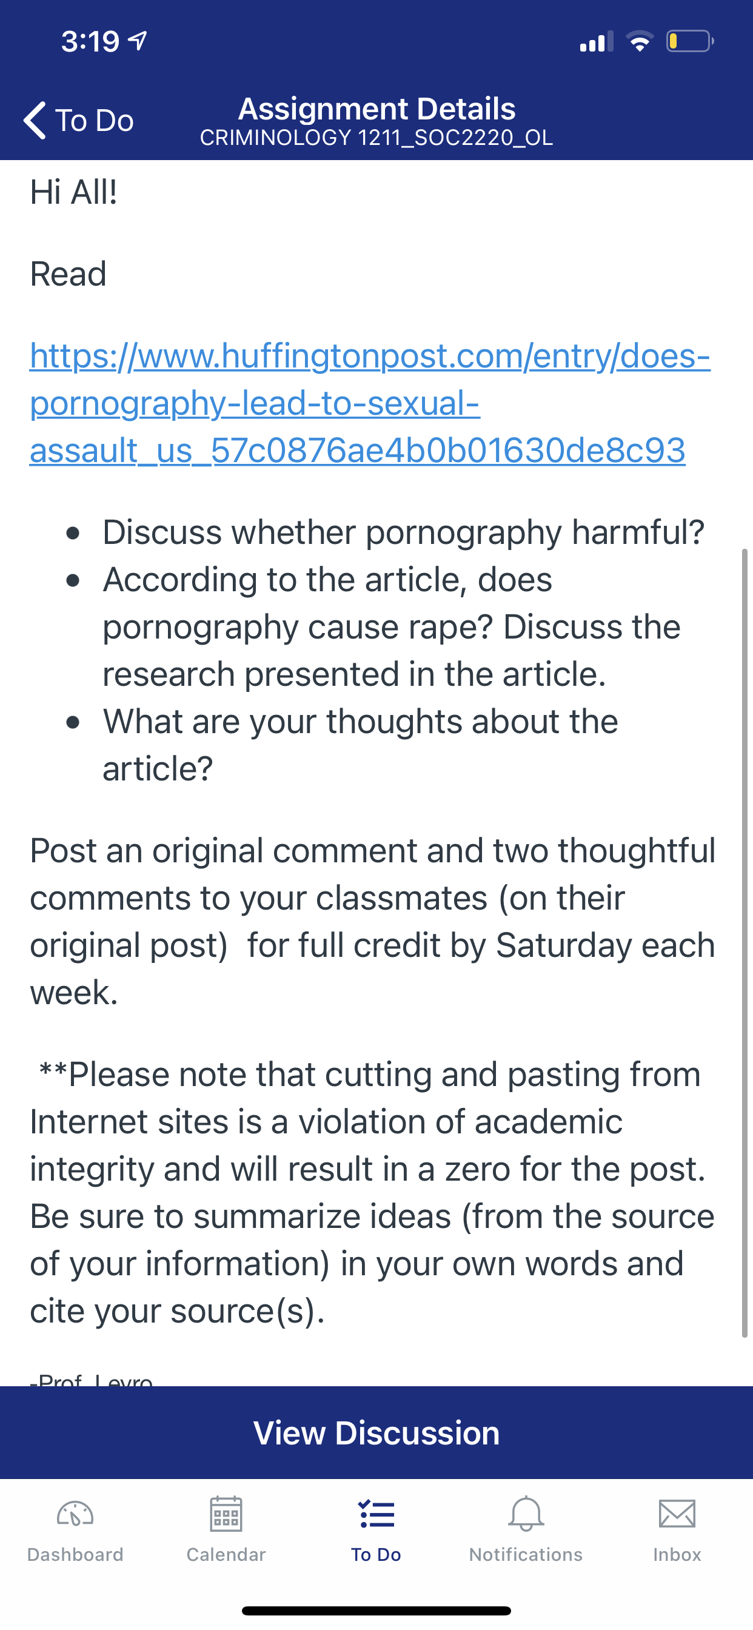Tap the Assignment Details header title

point(376,109)
